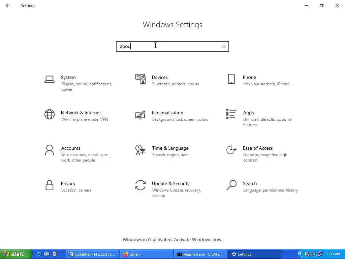Viewport: 345px width, 259px height.
Task: Open Ease of Access title
Action: point(258,148)
